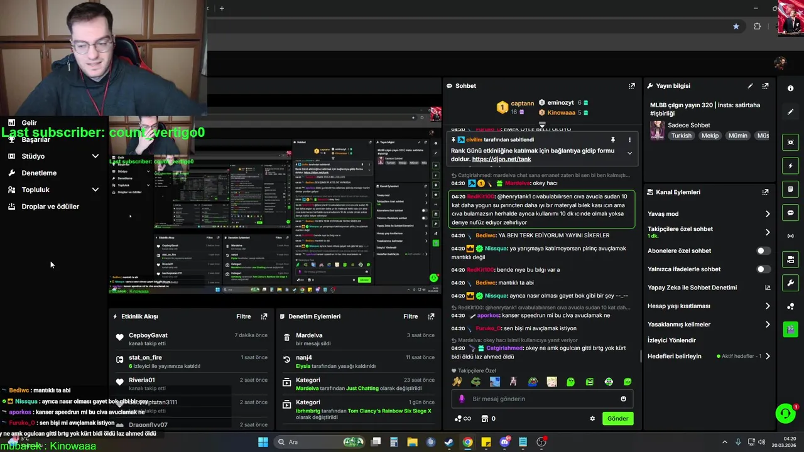Select Mekip tag chip

tap(710, 136)
